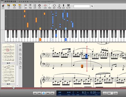Click the search input field
The width and height of the screenshot is (126, 97).
(82, 6)
